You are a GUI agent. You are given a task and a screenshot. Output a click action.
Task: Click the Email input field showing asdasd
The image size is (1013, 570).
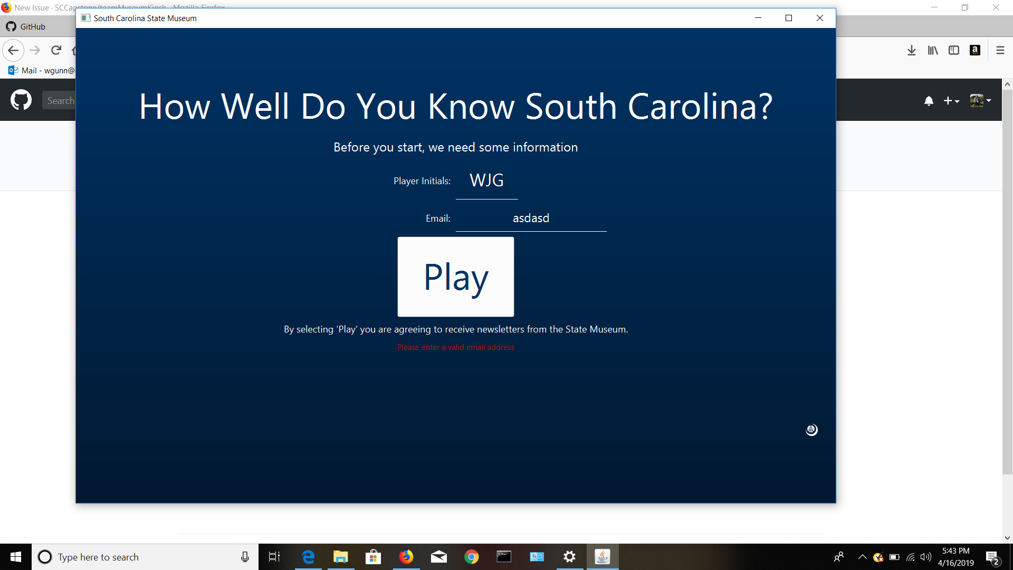coord(531,218)
